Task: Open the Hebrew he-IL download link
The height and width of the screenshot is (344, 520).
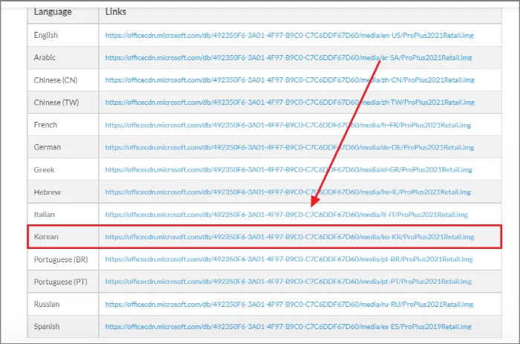Action: [x=288, y=192]
